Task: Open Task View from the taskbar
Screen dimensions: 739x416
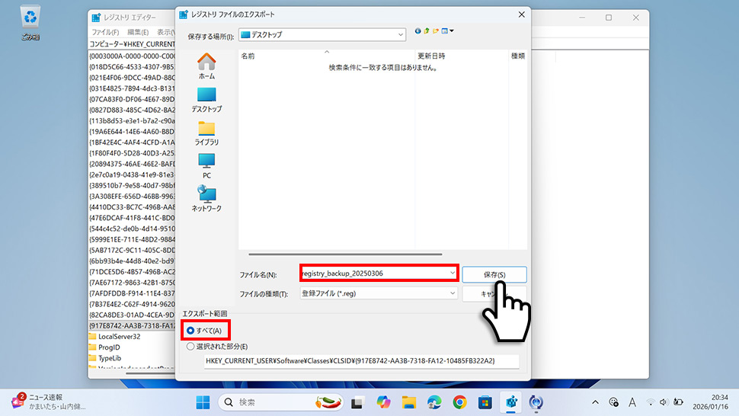Action: 357,402
